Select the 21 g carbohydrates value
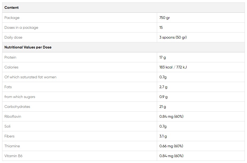The height and width of the screenshot is (163, 247). (163, 107)
